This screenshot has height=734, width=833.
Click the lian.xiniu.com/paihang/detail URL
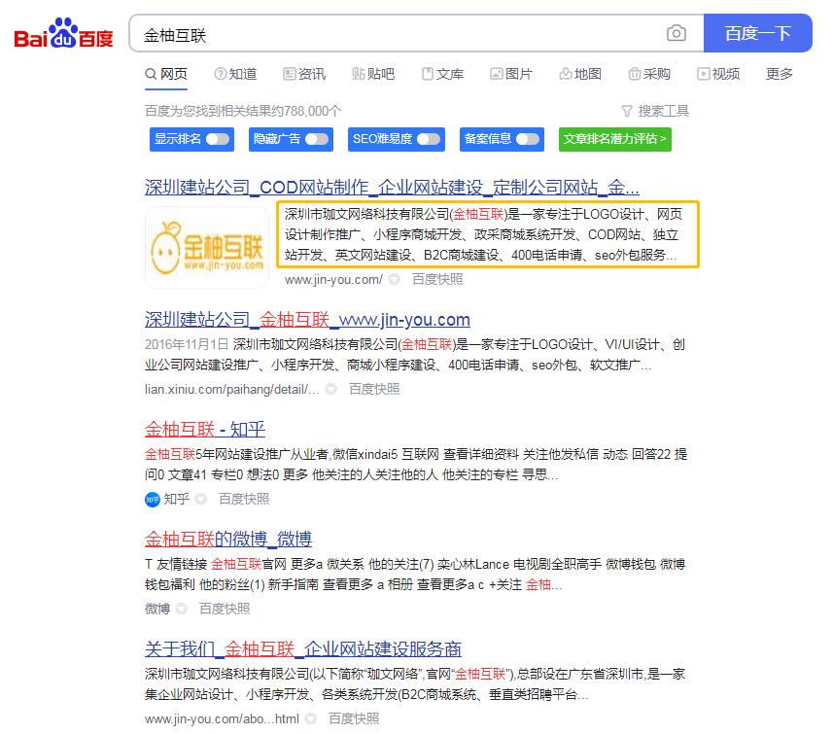point(231,390)
